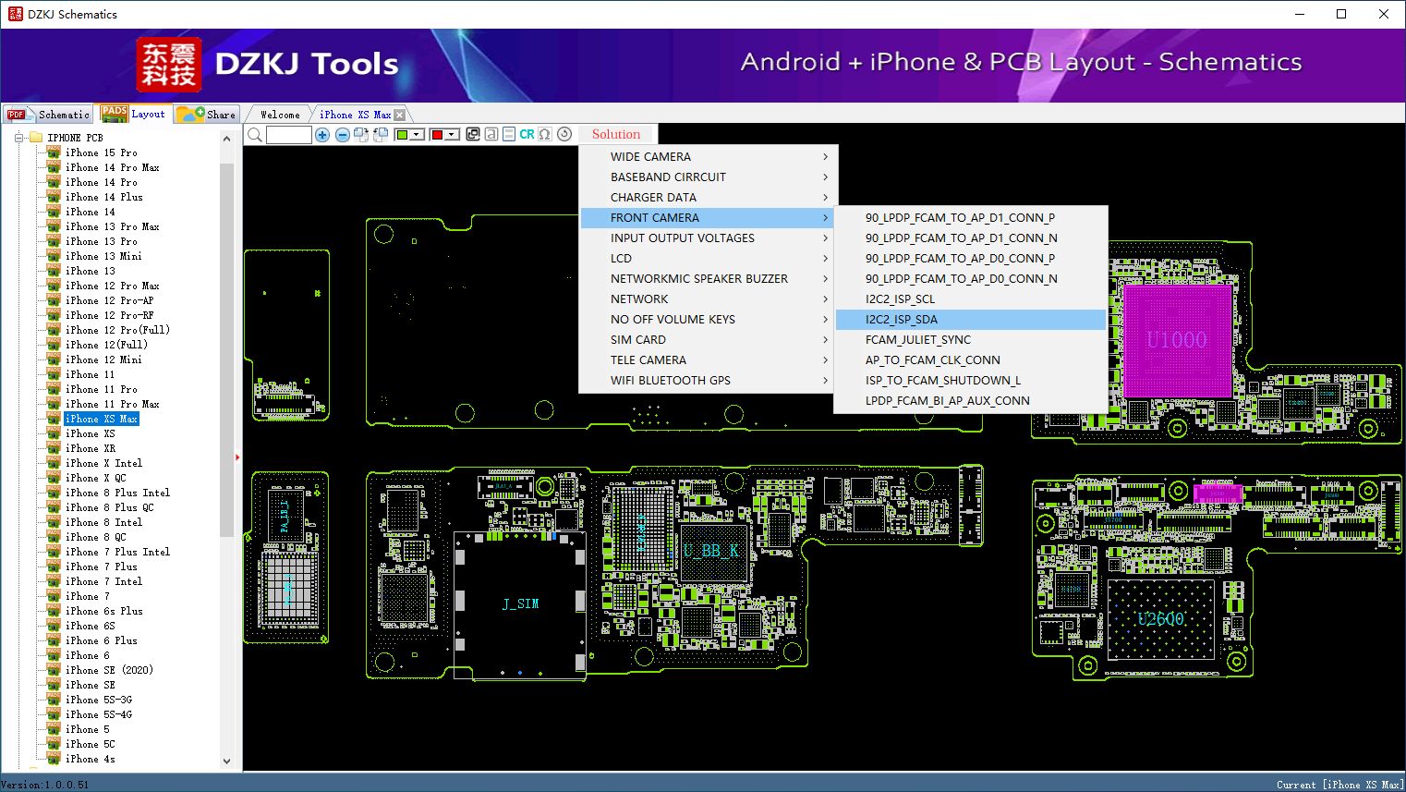This screenshot has height=792, width=1406.
Task: Select iPhone X Intel in the tree
Action: [103, 463]
